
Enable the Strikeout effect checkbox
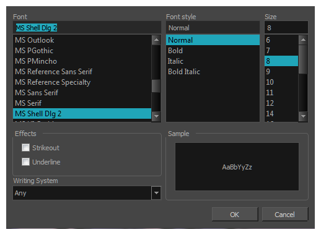[25, 148]
